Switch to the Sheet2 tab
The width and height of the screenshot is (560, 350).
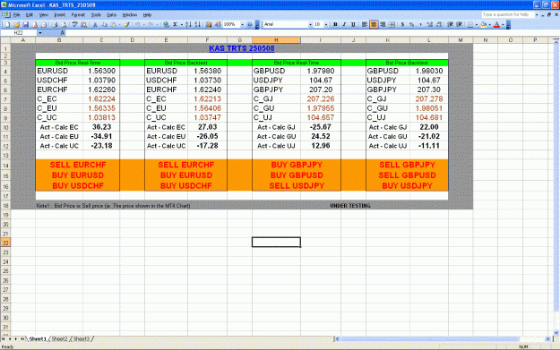(x=59, y=339)
